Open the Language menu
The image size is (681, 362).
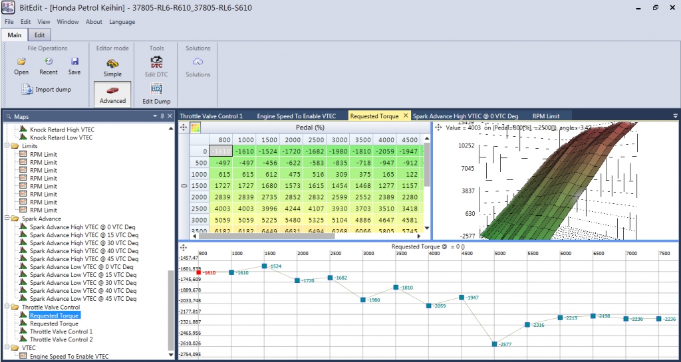[122, 22]
